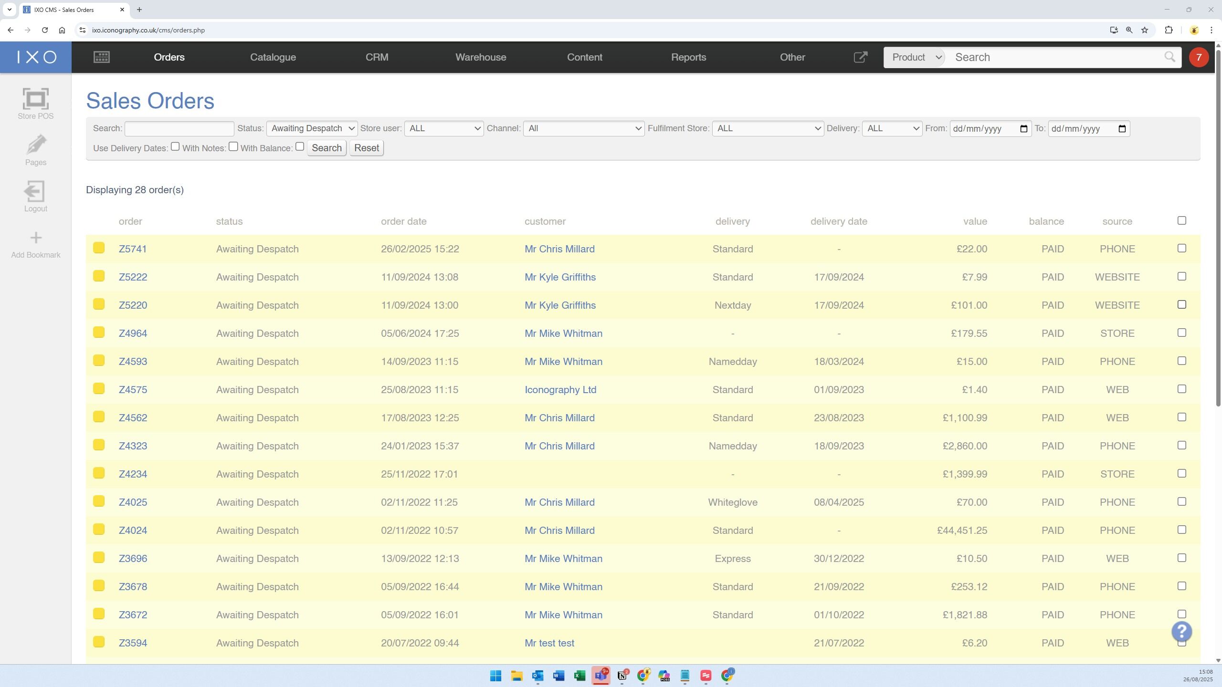Click the yellow status swatch for Z5222
This screenshot has height=687, width=1222.
tap(99, 276)
